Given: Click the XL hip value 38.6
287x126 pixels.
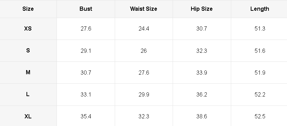Looking at the screenshot, I should point(202,117).
